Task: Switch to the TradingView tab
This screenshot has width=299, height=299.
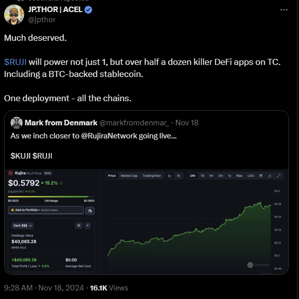Action: click(152, 176)
